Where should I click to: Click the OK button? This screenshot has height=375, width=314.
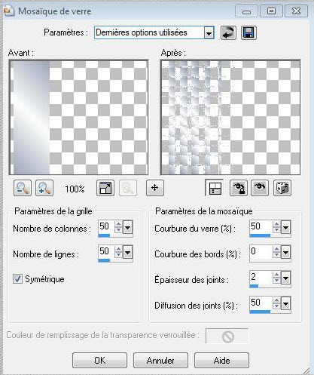pos(99,361)
